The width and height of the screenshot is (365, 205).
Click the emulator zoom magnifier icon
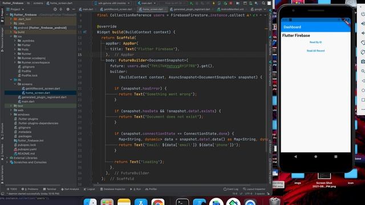click(x=363, y=71)
